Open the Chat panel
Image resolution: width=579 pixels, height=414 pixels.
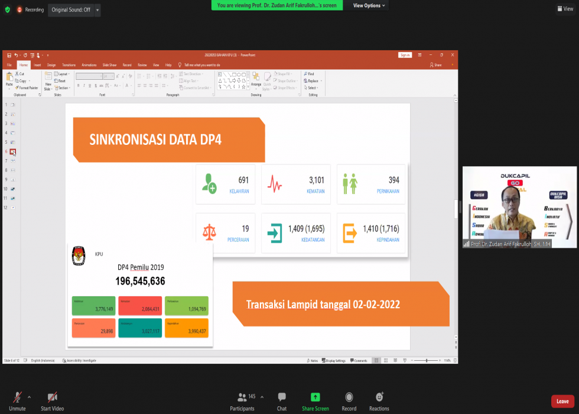pyautogui.click(x=282, y=397)
